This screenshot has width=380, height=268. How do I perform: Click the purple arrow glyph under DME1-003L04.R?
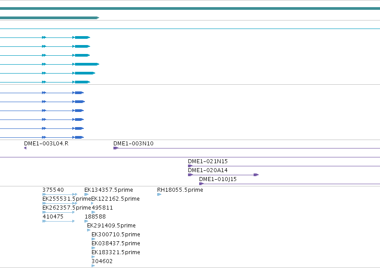(x=25, y=148)
